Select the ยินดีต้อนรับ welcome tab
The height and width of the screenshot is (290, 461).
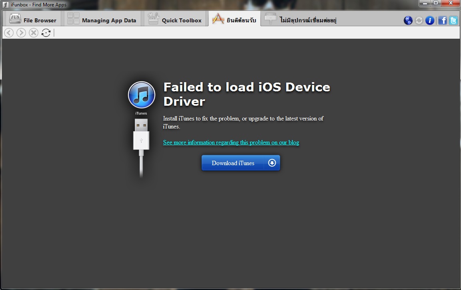pyautogui.click(x=234, y=19)
